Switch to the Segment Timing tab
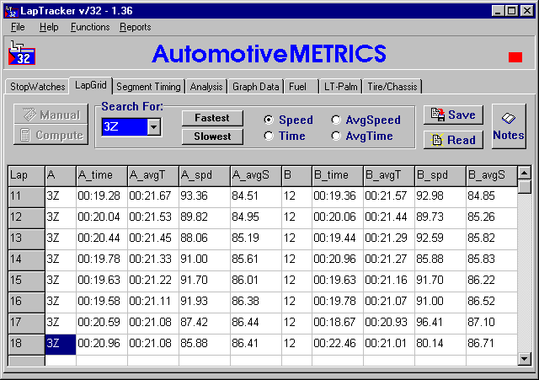The width and height of the screenshot is (539, 380). pyautogui.click(x=148, y=87)
